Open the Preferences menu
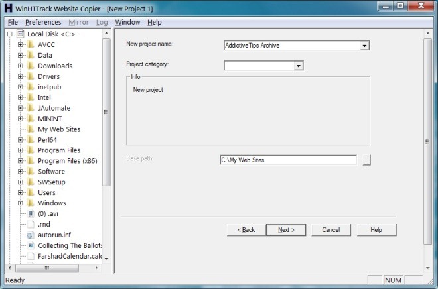 pyautogui.click(x=43, y=22)
